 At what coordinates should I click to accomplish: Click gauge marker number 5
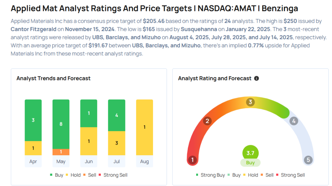click(x=308, y=160)
